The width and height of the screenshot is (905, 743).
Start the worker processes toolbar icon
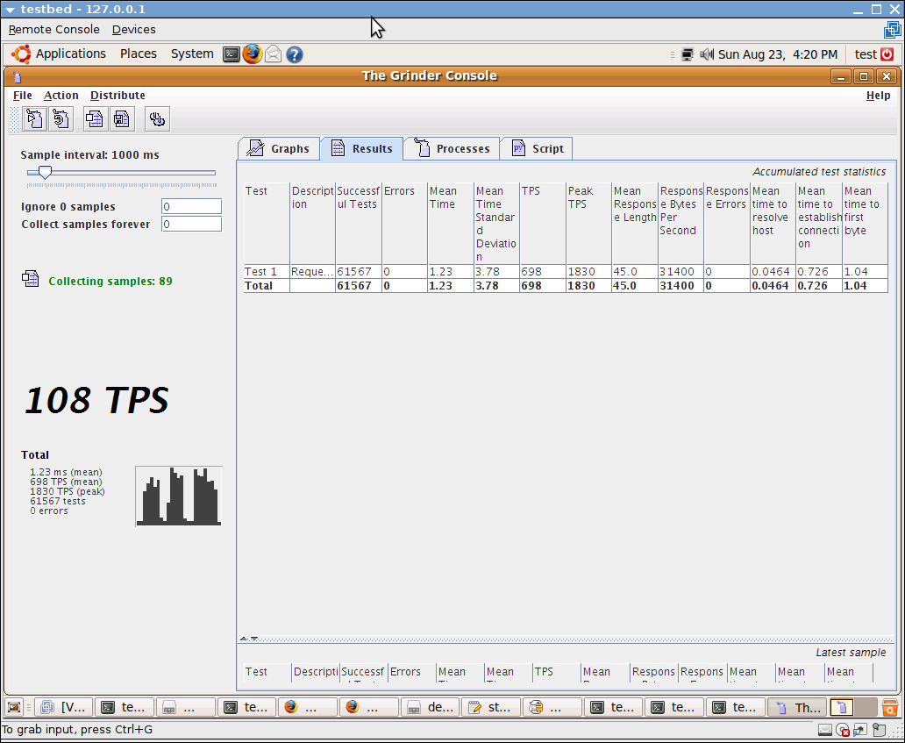(34, 119)
